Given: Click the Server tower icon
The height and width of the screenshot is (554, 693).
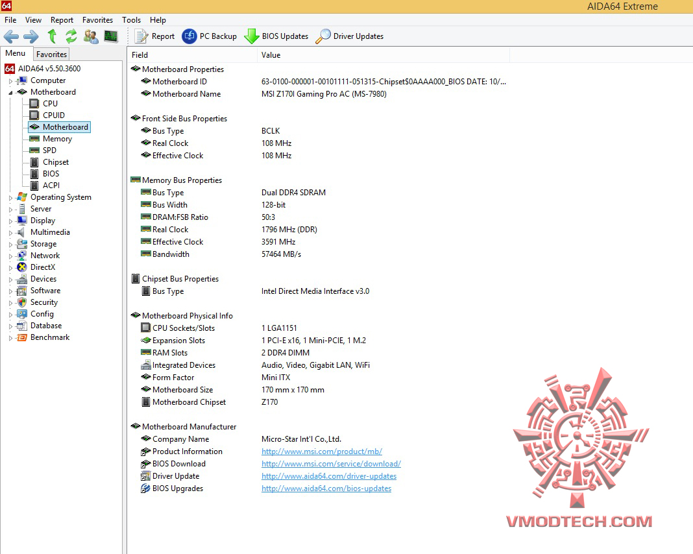Looking at the screenshot, I should pyautogui.click(x=22, y=209).
